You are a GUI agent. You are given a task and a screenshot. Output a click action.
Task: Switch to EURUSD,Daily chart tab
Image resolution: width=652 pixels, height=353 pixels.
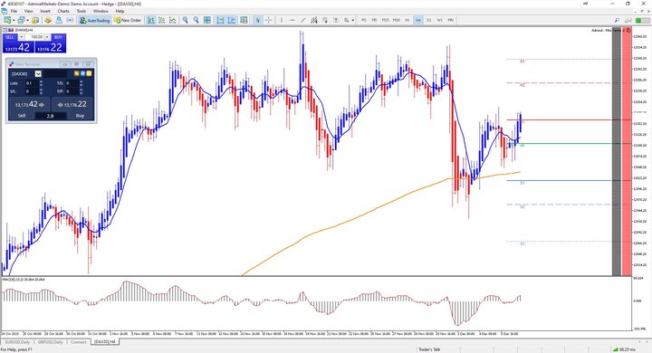click(x=17, y=342)
